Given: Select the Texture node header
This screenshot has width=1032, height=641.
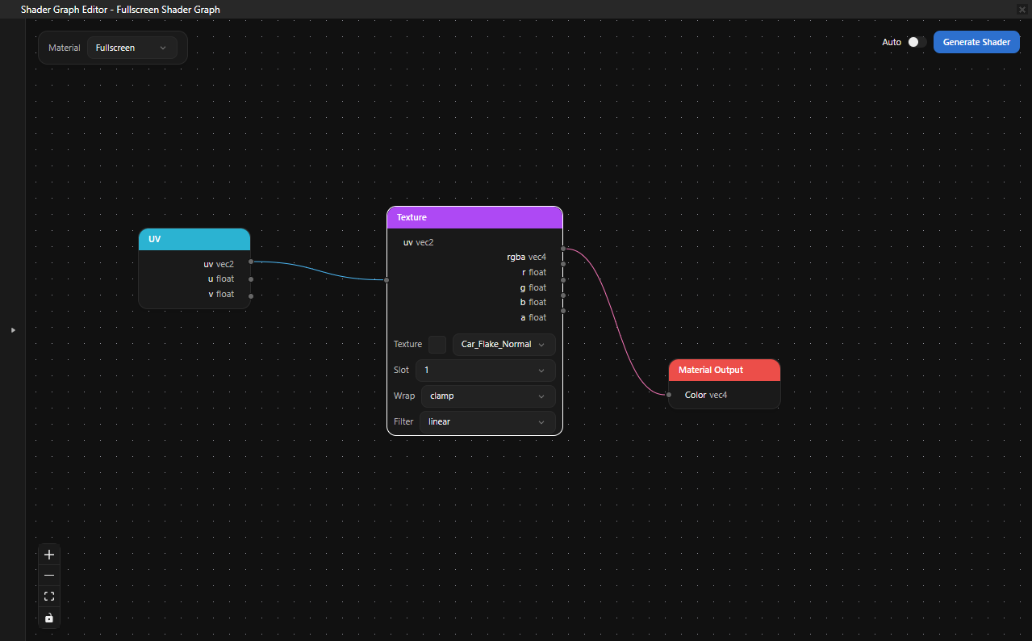Looking at the screenshot, I should point(474,217).
